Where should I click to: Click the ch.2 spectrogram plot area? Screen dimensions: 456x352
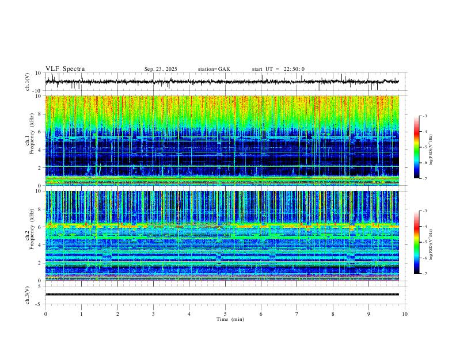click(222, 236)
